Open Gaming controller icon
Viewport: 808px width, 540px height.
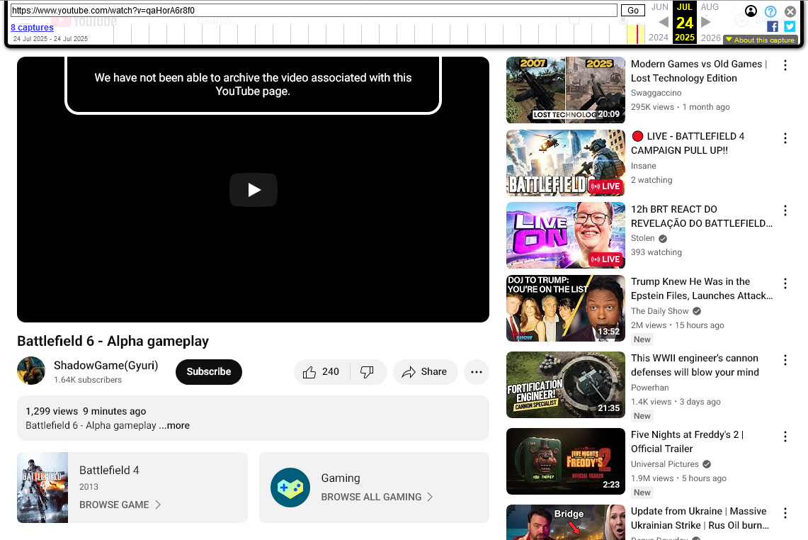[290, 488]
